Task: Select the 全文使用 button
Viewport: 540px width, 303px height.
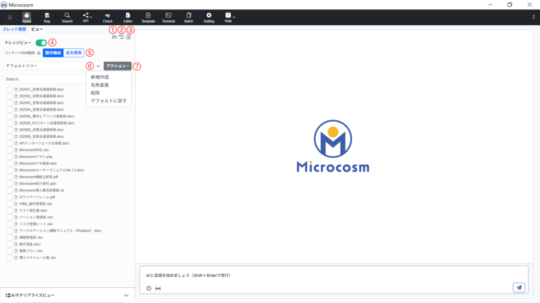Action: [74, 53]
